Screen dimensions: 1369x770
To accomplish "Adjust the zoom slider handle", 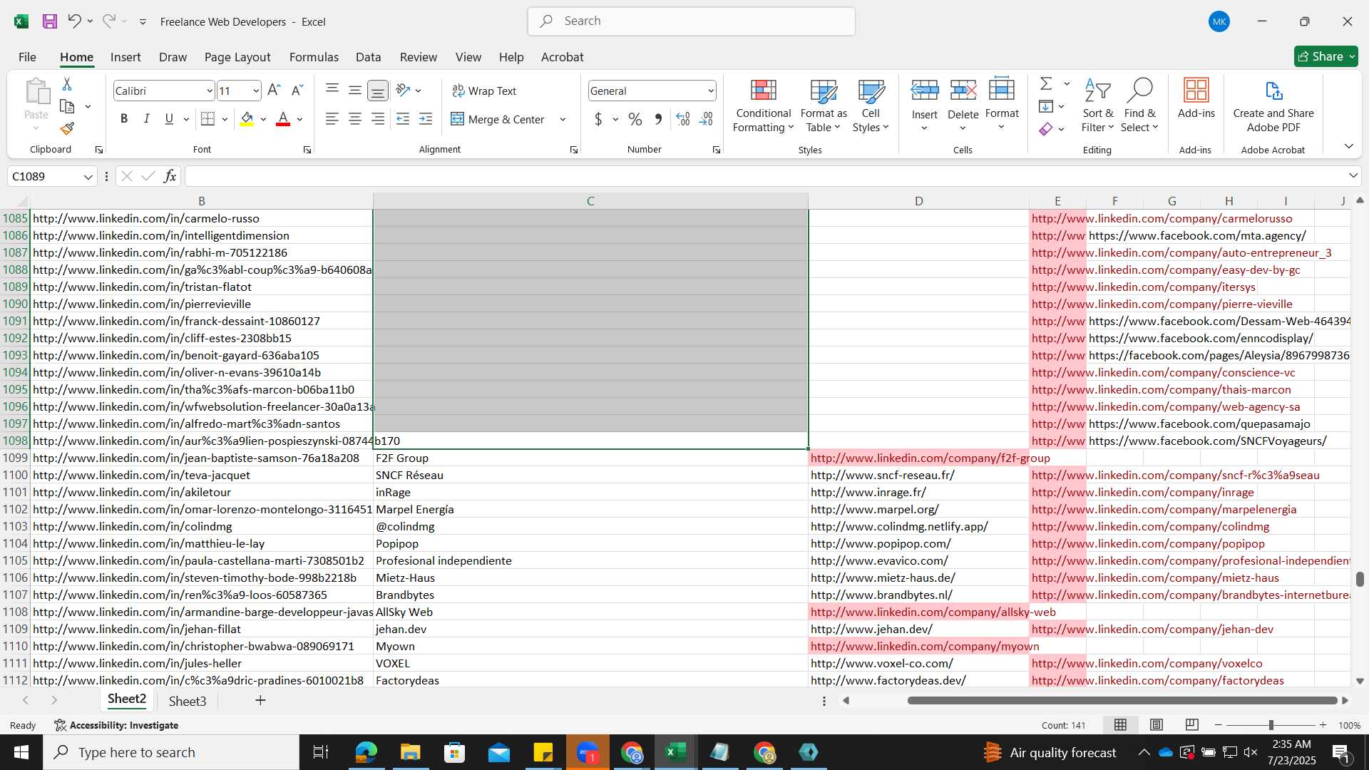I will pos(1271,725).
